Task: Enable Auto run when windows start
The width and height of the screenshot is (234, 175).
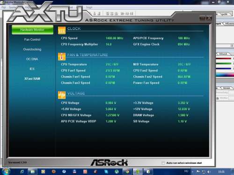Action: 163,163
